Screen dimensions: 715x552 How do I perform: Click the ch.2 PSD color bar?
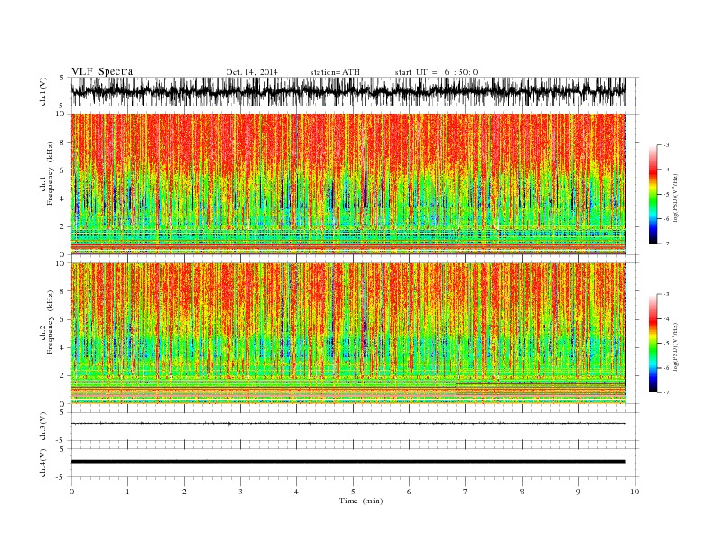coord(654,343)
